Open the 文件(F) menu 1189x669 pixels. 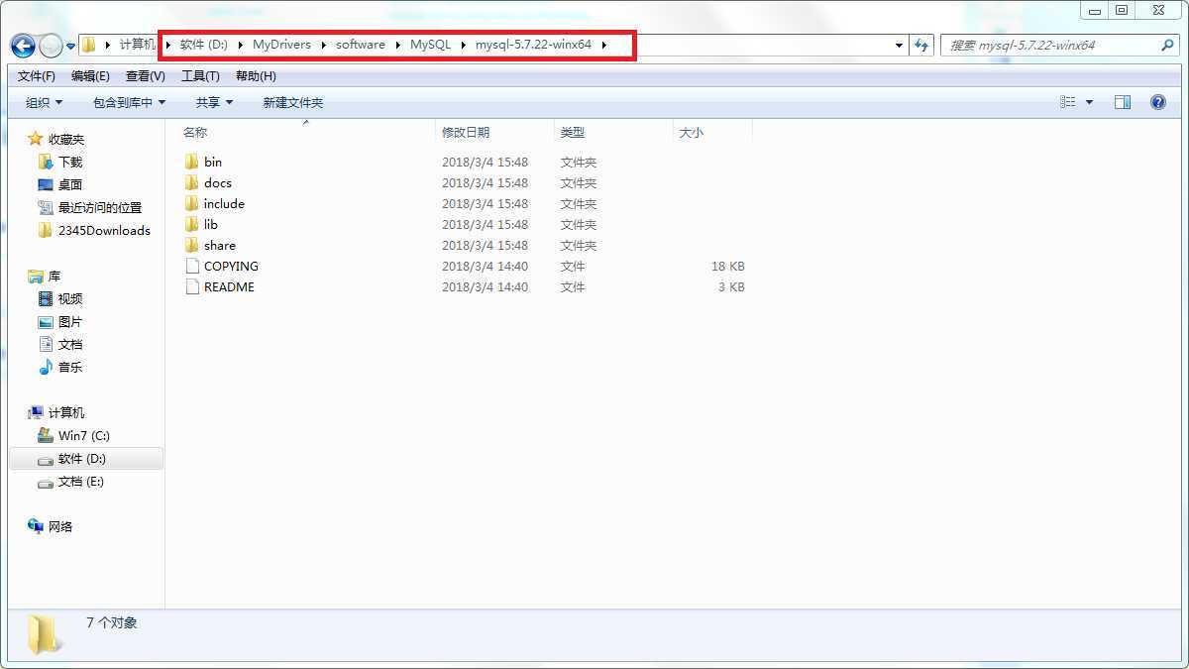[37, 76]
